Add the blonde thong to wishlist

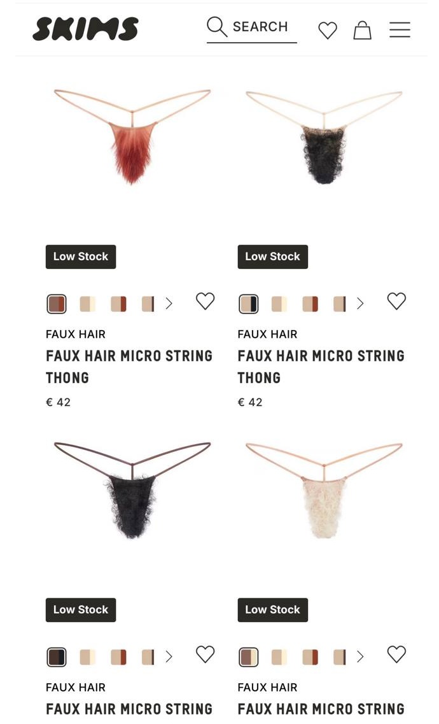click(396, 655)
